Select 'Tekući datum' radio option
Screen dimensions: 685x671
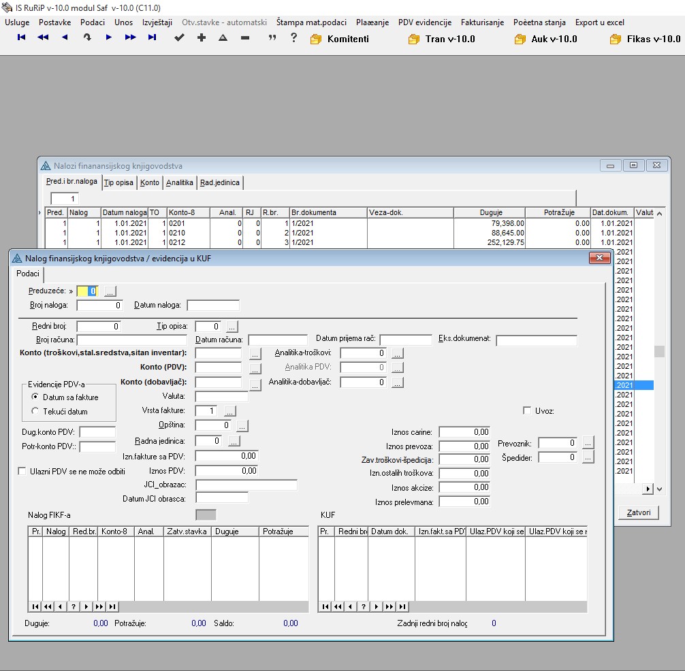(35, 411)
